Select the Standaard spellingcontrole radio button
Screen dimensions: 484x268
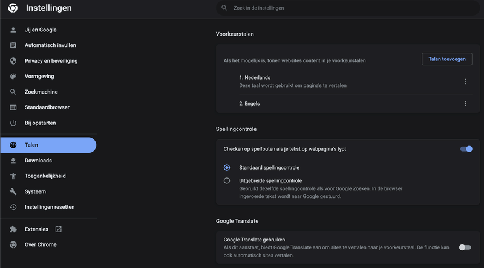point(227,167)
